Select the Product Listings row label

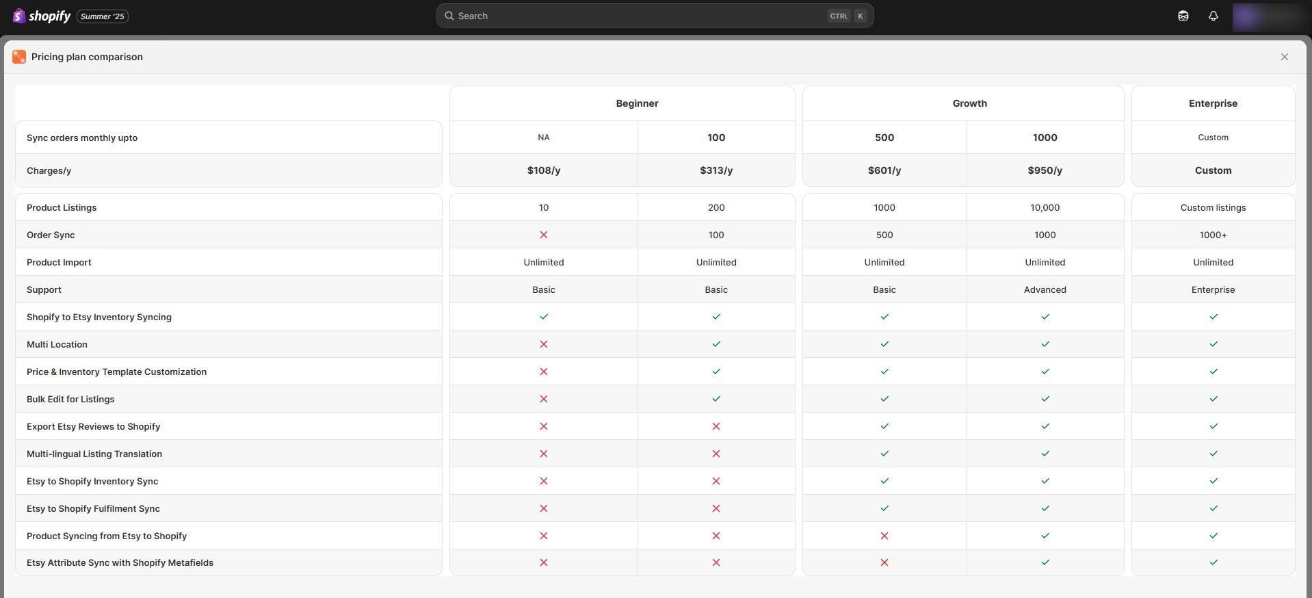[62, 207]
